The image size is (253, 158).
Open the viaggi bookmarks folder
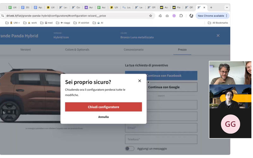tap(63, 23)
